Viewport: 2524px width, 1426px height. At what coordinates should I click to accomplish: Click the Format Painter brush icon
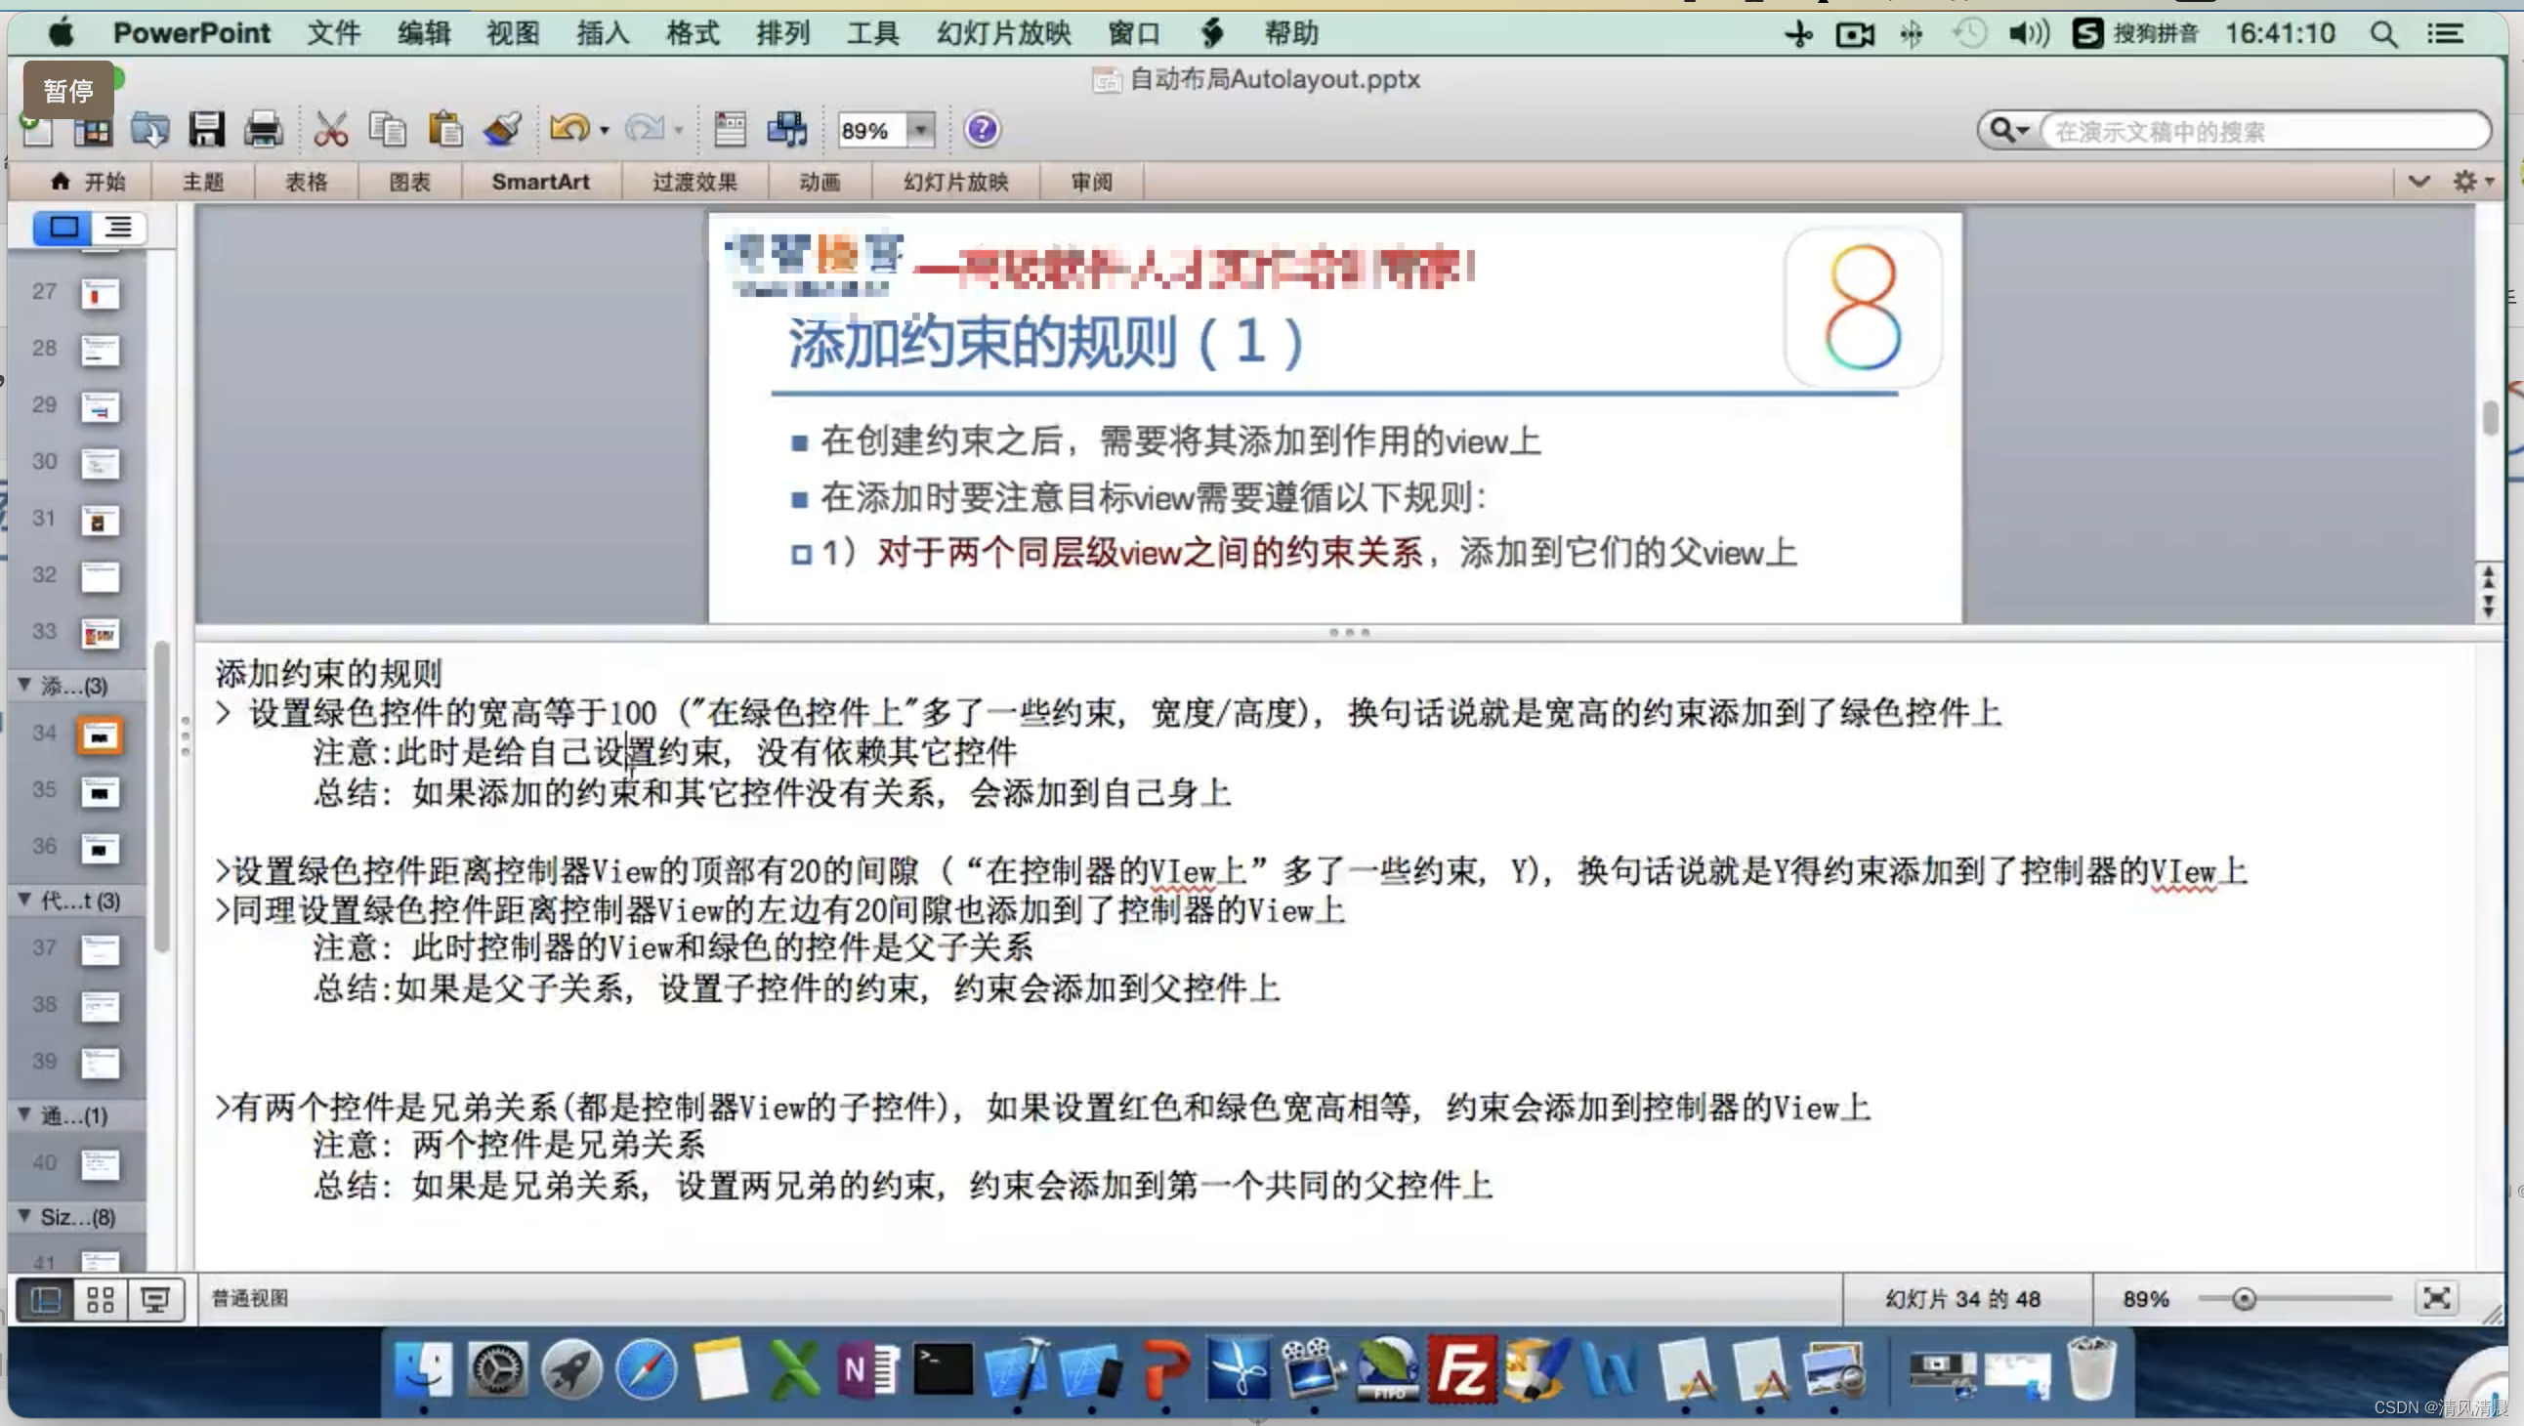(503, 129)
